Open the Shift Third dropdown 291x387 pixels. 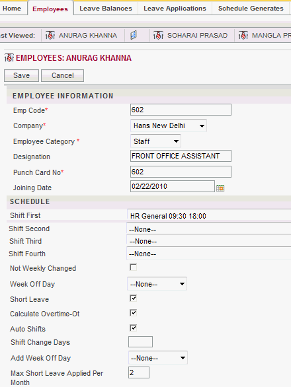pos(209,240)
